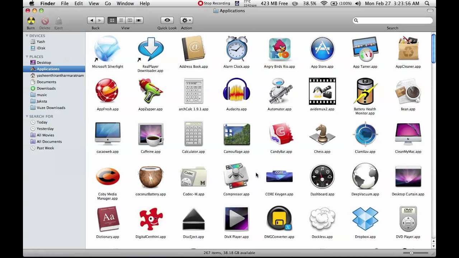Screen dimensions: 459x258
Task: Click the coconutBattery.app icon
Action: [150, 177]
